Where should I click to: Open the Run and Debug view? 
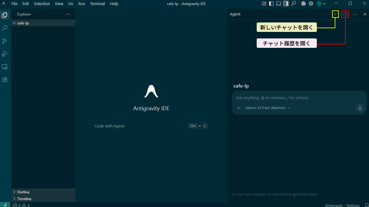coord(5,54)
